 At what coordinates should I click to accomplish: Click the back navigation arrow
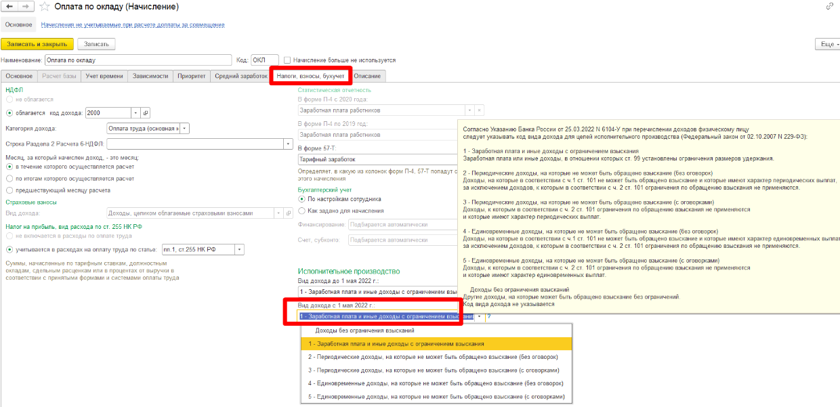(x=10, y=7)
